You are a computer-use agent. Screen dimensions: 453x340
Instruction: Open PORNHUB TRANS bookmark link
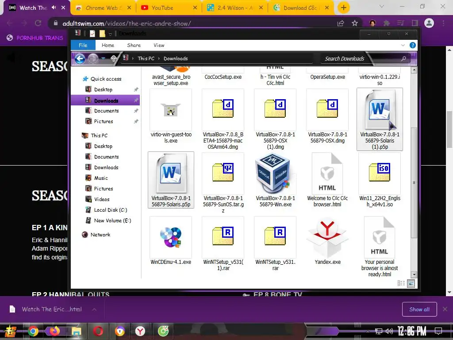coord(35,38)
